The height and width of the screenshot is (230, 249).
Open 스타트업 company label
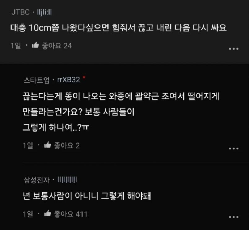37,80
